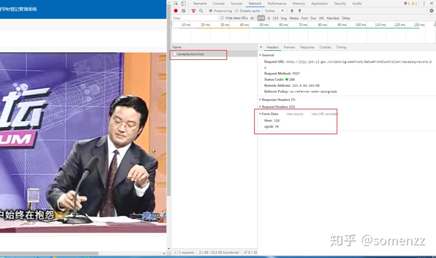
Task: Import HAR file using upload arrow icon
Action: coord(292,11)
